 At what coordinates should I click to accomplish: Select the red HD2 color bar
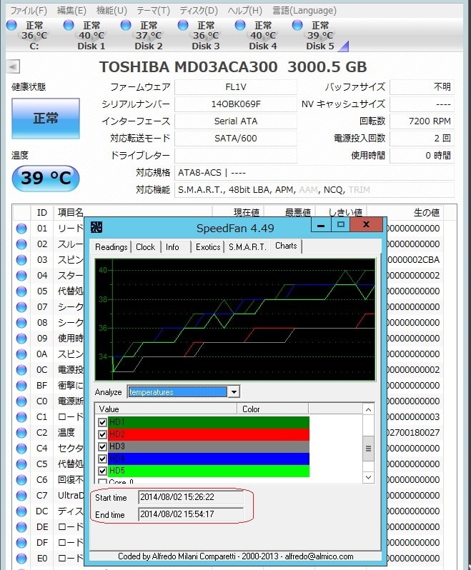[x=209, y=434]
